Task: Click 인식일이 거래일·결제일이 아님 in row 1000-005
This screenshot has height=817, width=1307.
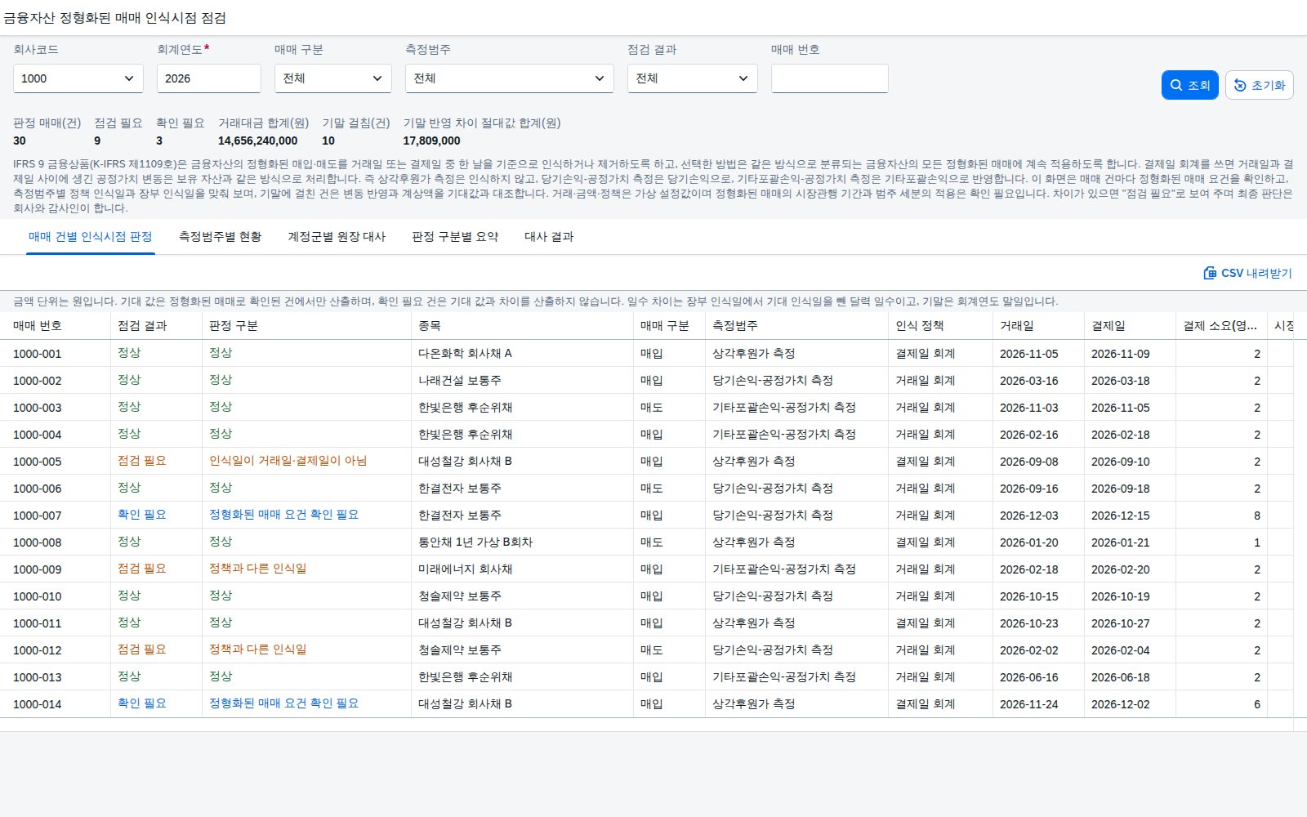Action: click(288, 461)
